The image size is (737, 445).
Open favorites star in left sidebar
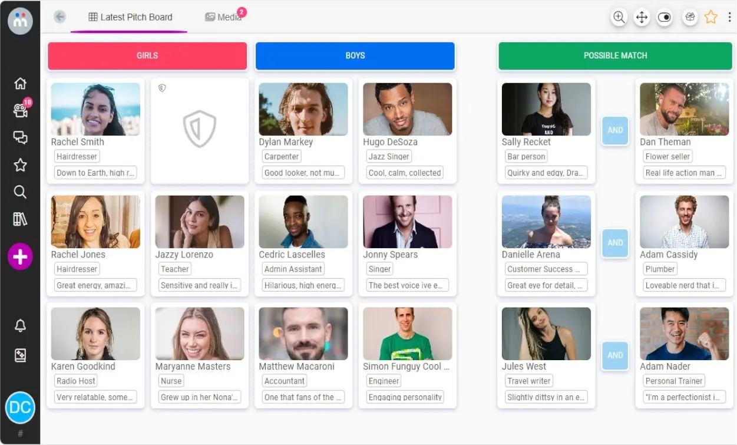[x=20, y=165]
